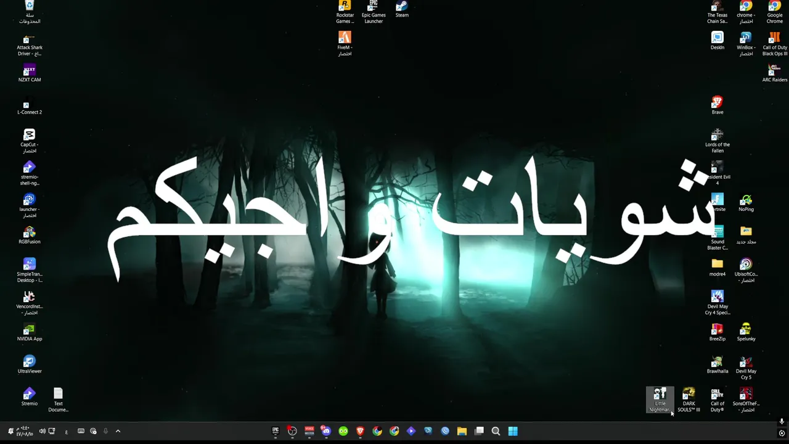Open the CapCut desktop shortcut
Image resolution: width=789 pixels, height=444 pixels.
click(29, 141)
